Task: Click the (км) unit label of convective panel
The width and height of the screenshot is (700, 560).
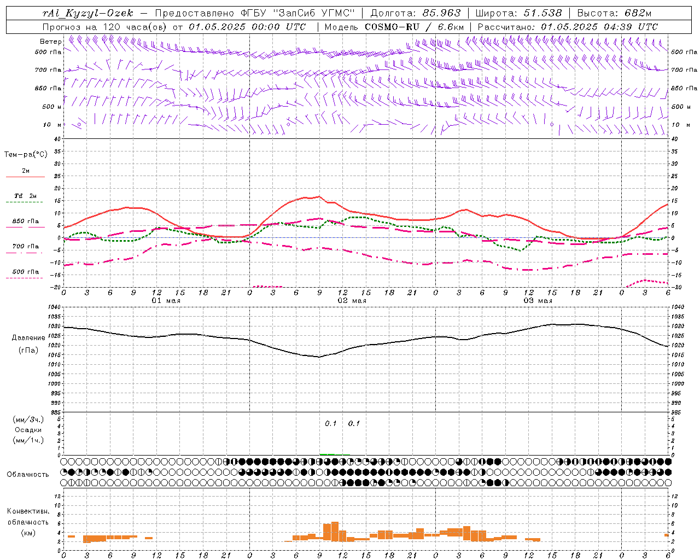Action: [28, 533]
